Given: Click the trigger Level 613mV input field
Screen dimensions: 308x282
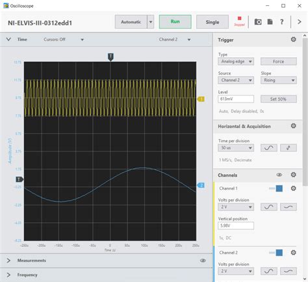Looking at the screenshot, I should tap(236, 99).
